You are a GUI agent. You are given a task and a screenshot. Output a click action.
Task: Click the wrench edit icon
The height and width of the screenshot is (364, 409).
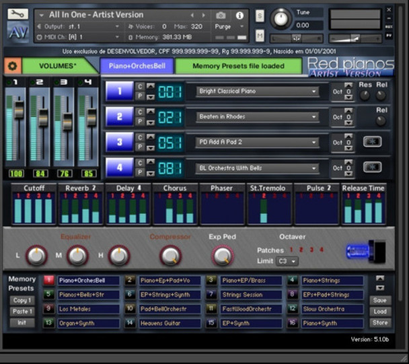(17, 13)
